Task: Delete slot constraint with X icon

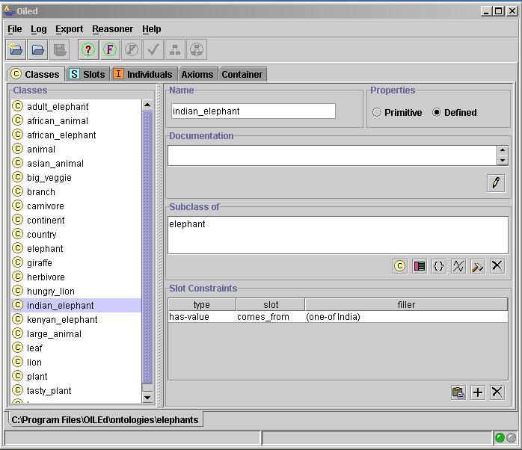Action: pos(497,392)
